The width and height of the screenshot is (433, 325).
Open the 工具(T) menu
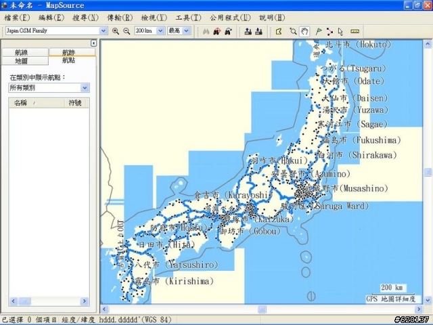point(189,17)
